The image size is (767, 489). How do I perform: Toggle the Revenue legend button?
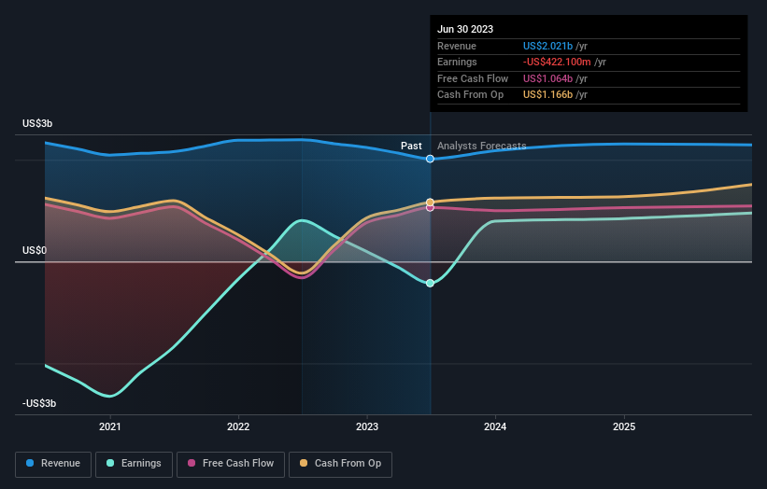(53, 464)
